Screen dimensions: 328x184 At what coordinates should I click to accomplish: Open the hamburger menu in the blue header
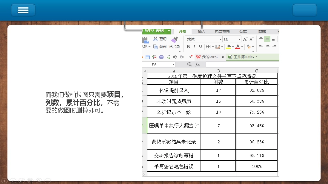23,10
